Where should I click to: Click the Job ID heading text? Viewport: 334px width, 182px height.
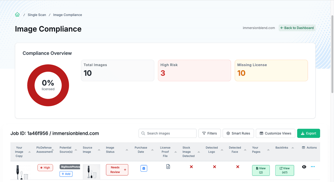[x=55, y=133]
